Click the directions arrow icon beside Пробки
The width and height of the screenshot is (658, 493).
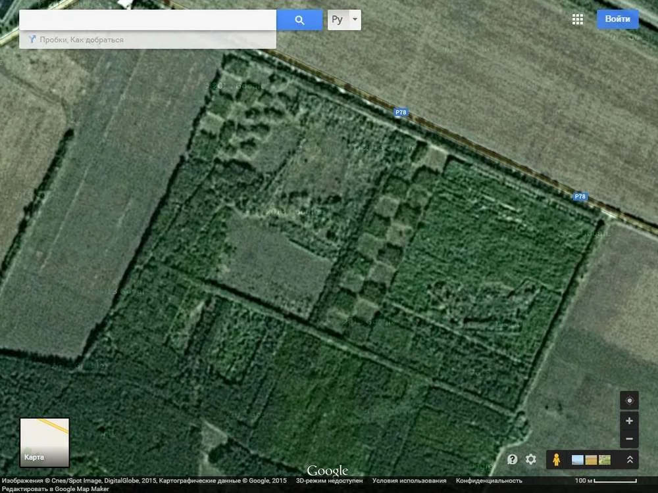point(32,39)
